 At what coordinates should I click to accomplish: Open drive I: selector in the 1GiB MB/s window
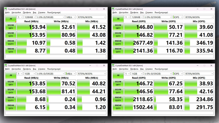pos(50,74)
